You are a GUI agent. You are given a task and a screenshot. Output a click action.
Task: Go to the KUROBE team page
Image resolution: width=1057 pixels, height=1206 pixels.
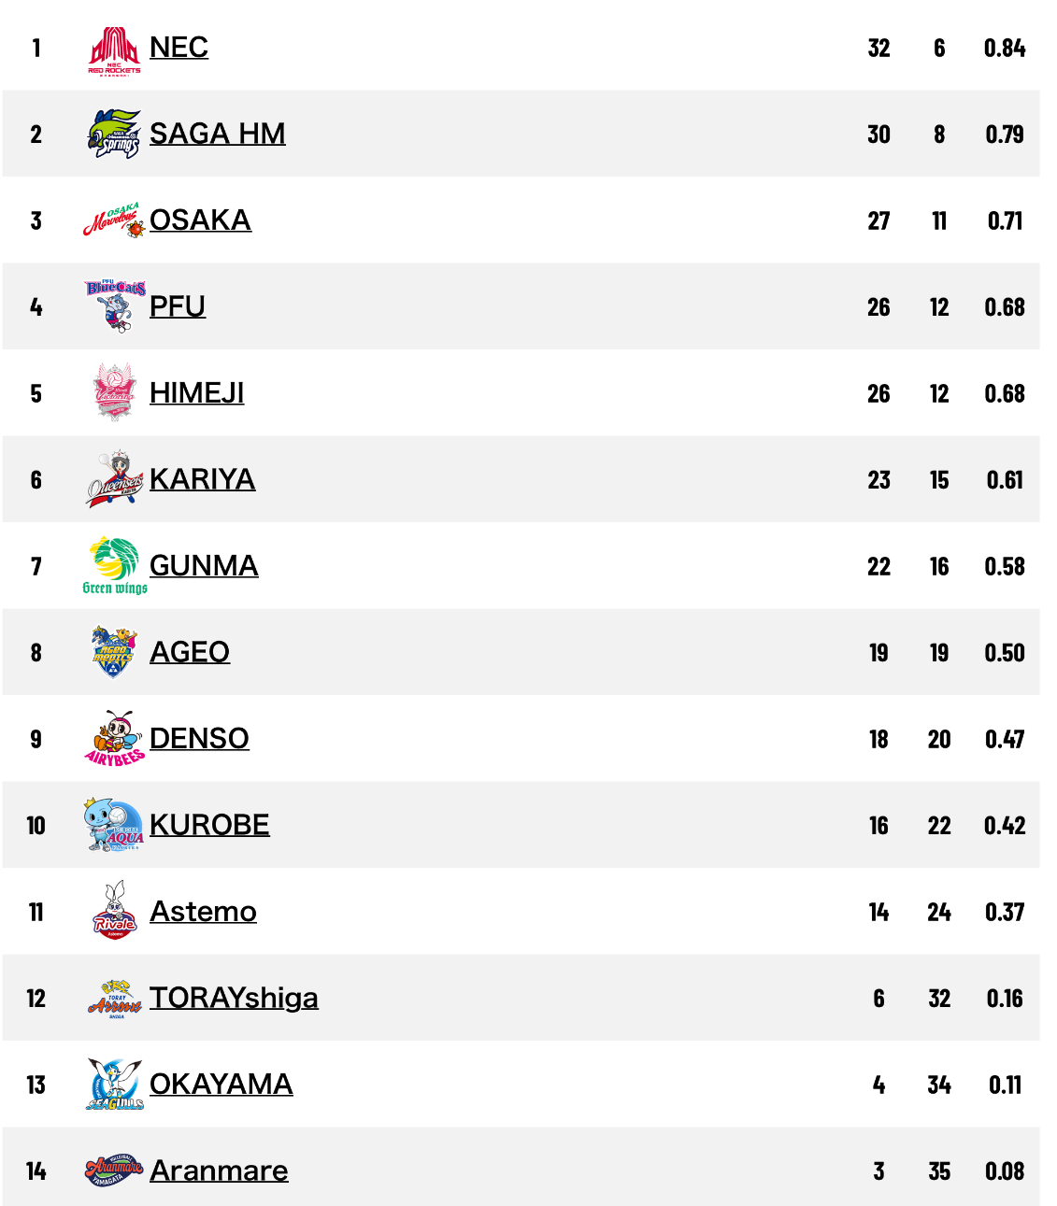click(209, 826)
